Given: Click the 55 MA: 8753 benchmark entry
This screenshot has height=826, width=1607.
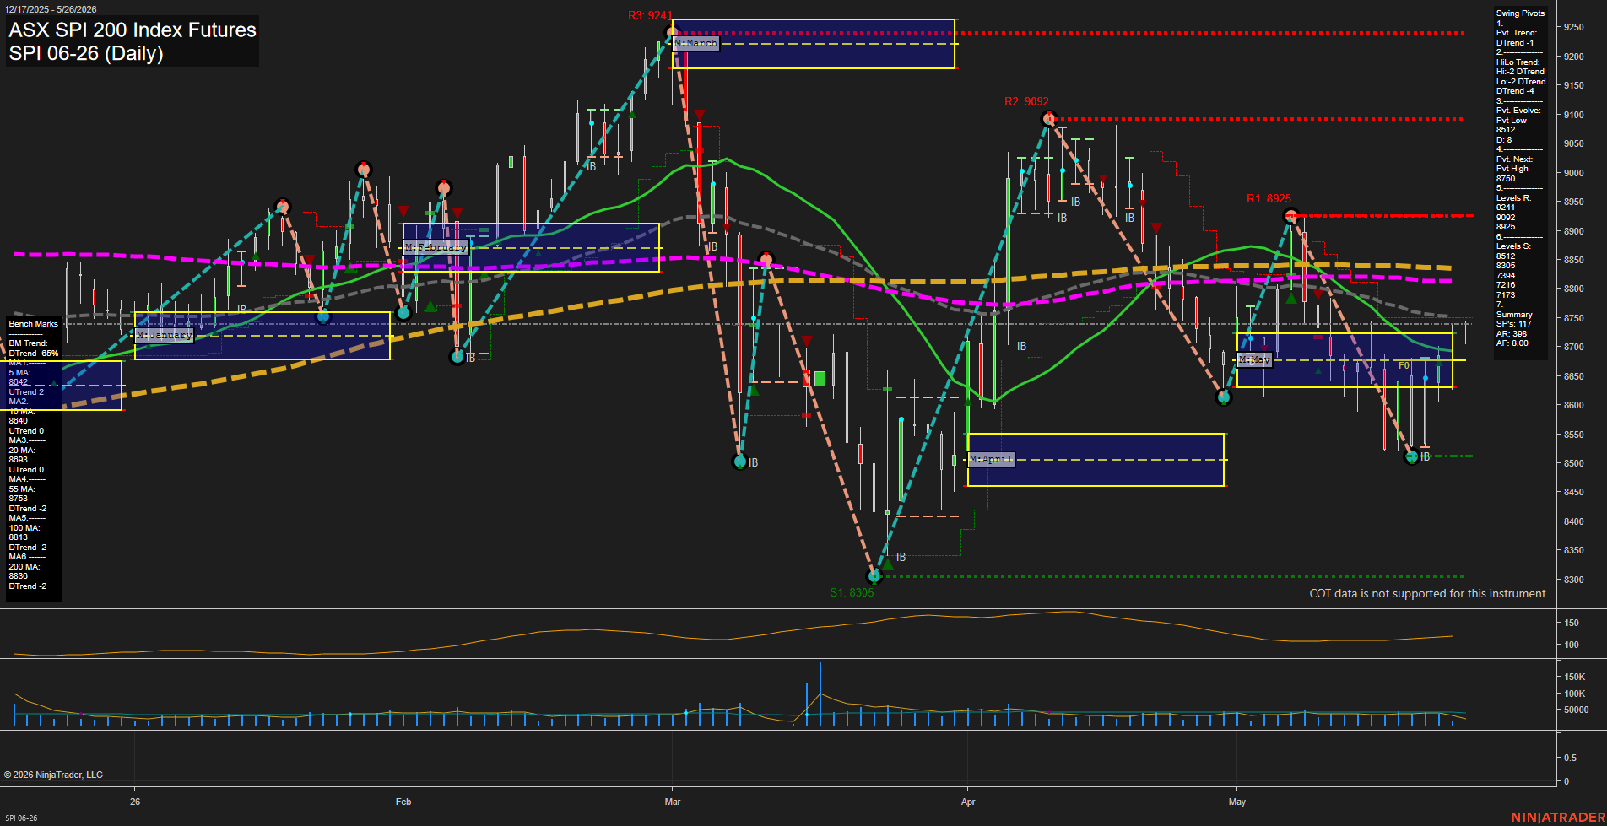Looking at the screenshot, I should point(22,494).
